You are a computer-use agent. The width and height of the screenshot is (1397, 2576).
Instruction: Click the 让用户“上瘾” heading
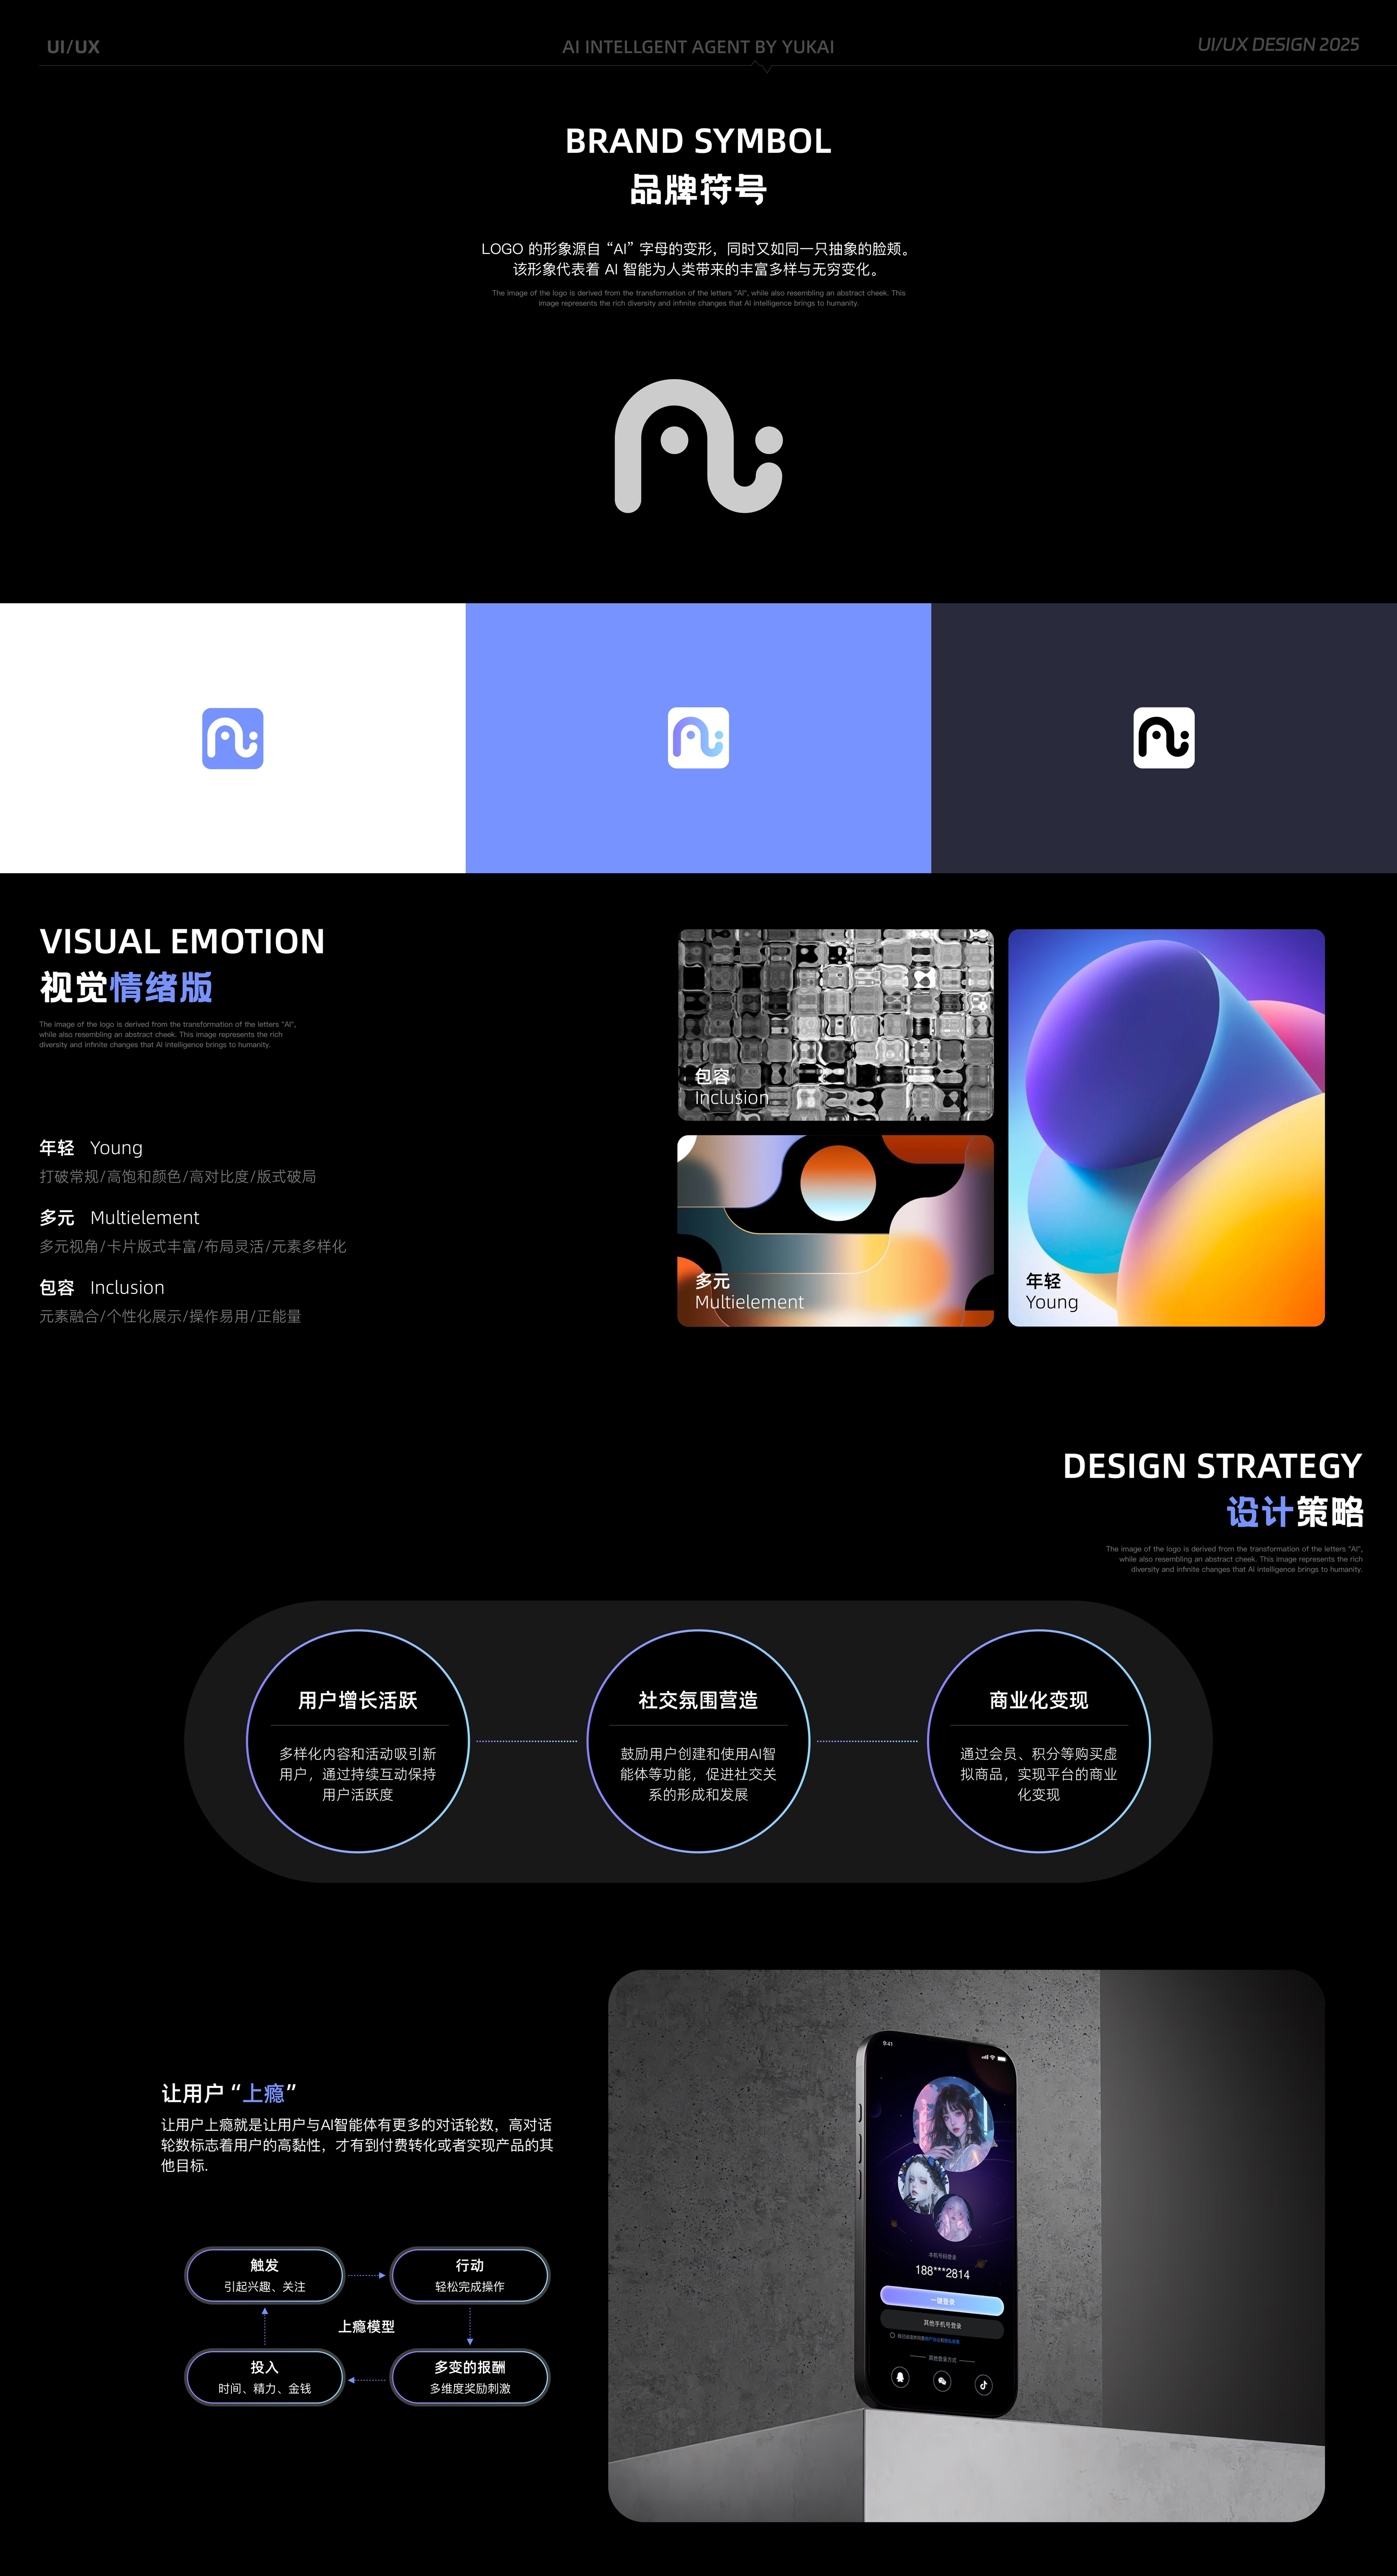coord(229,2093)
